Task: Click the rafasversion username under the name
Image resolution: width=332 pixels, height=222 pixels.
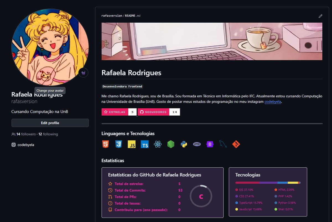Action: pos(24,101)
